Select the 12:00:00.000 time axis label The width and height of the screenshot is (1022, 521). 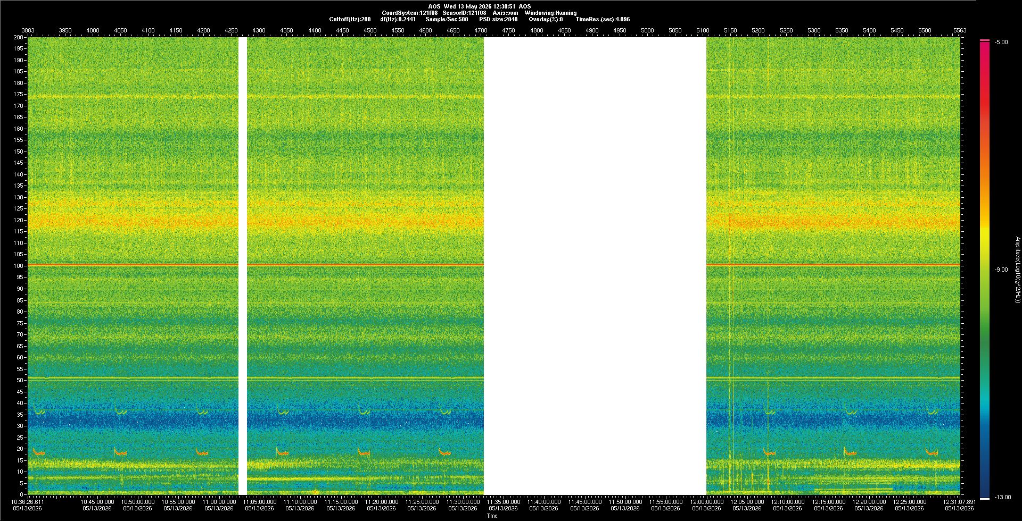(707, 501)
